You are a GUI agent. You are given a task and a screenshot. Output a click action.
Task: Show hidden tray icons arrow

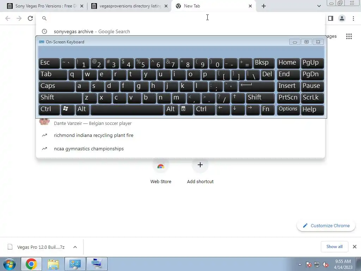click(300, 264)
